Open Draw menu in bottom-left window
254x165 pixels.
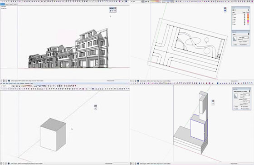[x=15, y=84]
